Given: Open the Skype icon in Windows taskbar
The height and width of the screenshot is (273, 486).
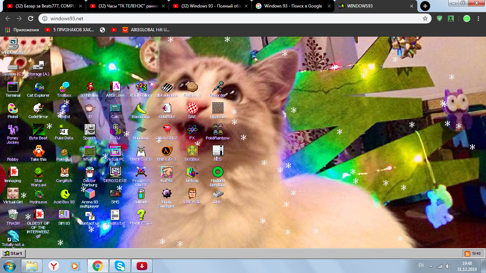Looking at the screenshot, I should click(120, 266).
